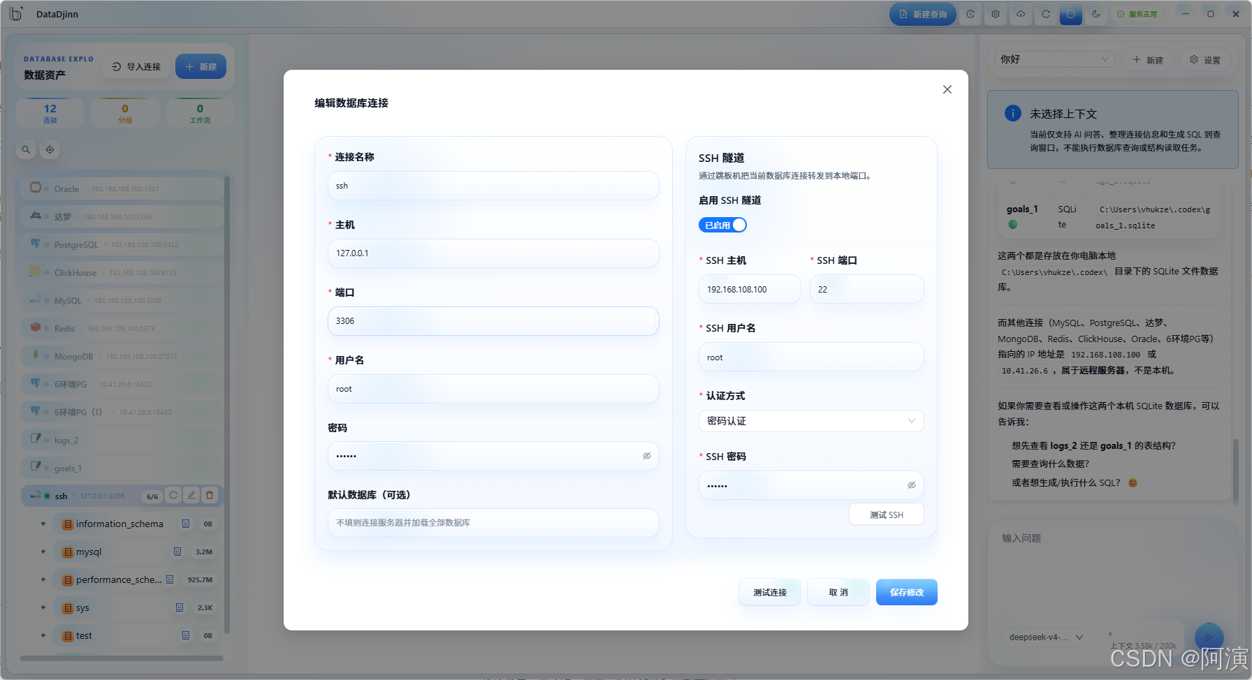Open query icon beside information_schema
The height and width of the screenshot is (680, 1252).
[186, 524]
